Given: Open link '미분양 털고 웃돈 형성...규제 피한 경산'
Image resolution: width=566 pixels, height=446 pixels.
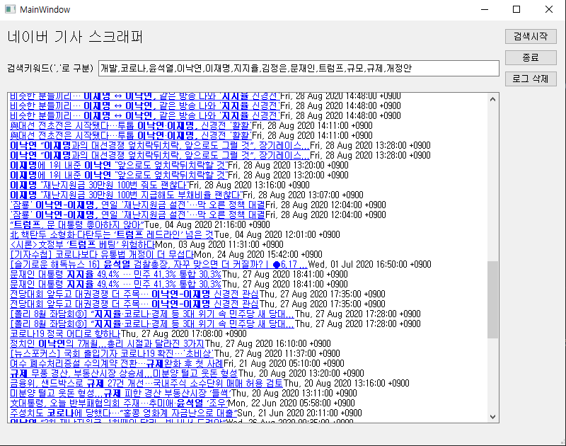Looking at the screenshot, I should pyautogui.click(x=120, y=394).
